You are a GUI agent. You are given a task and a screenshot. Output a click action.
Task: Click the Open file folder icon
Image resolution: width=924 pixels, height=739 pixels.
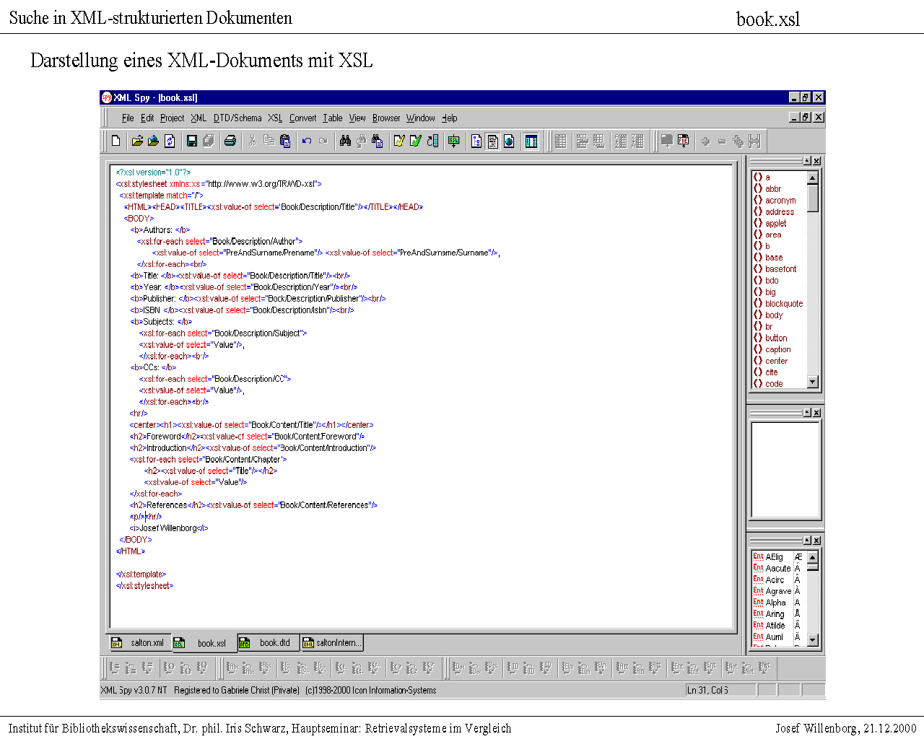click(136, 141)
